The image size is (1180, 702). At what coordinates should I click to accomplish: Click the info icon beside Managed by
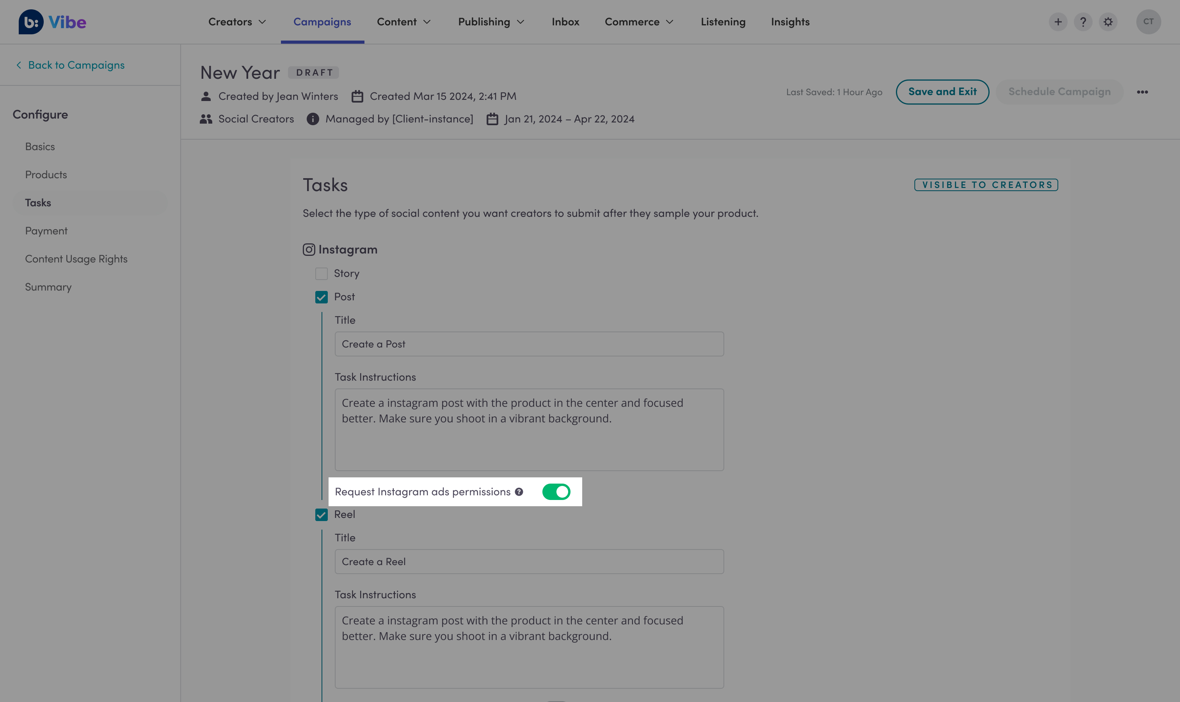click(x=313, y=119)
